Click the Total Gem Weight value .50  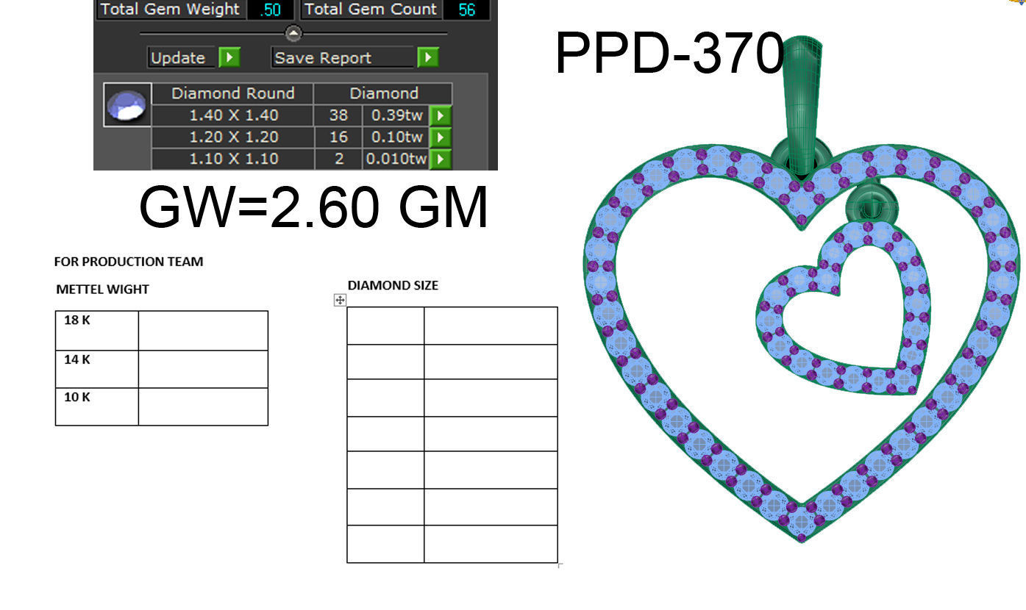(x=271, y=10)
